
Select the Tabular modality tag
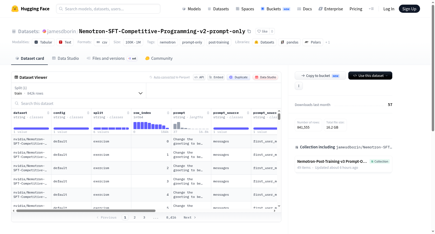click(x=43, y=42)
